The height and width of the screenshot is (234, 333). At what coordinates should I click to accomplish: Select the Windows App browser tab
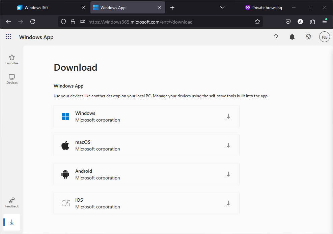128,8
